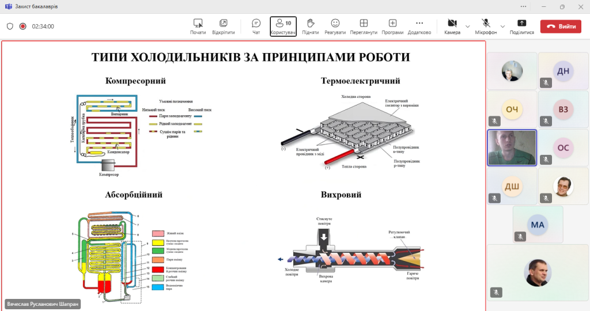Image resolution: width=590 pixels, height=311 pixels.
Task: Click Відкріпити to pop out content
Action: click(223, 26)
